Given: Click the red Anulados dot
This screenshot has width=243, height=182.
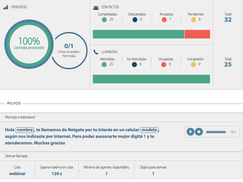Looking at the screenshot, I should click(164, 20).
